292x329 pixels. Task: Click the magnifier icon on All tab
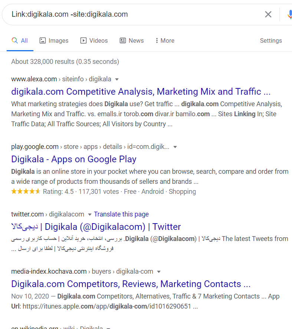pyautogui.click(x=15, y=40)
